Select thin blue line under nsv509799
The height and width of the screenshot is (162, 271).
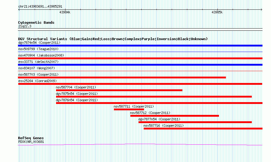point(140,52)
